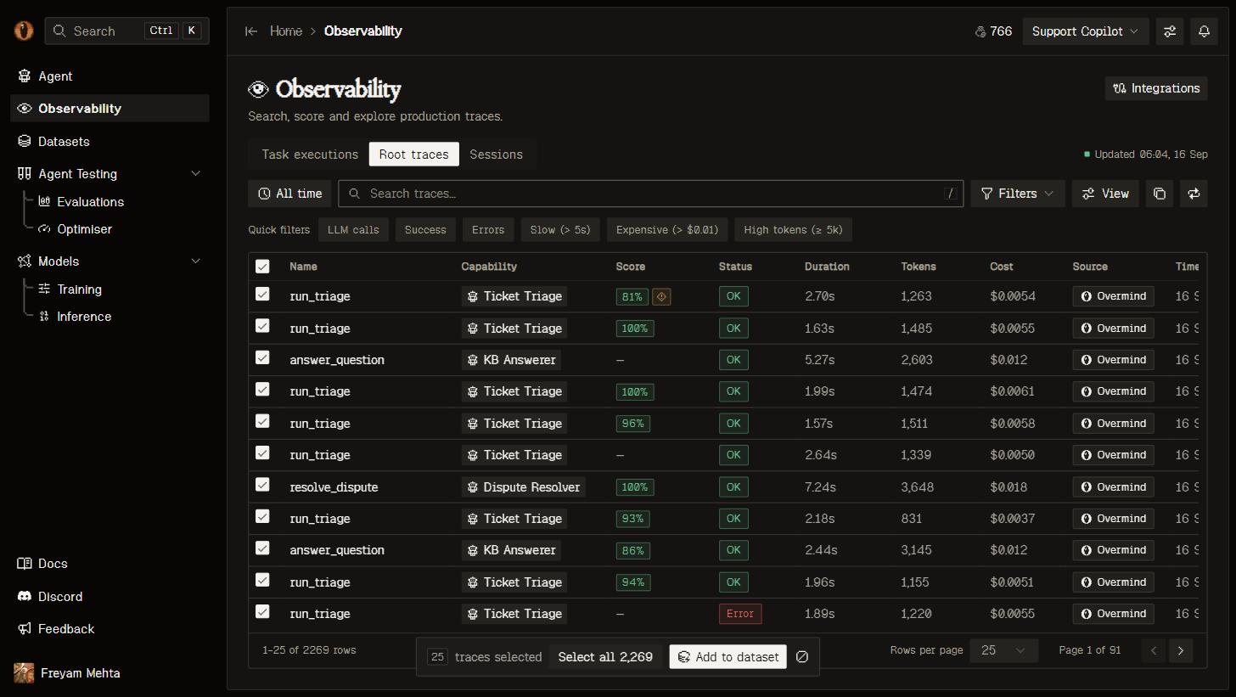Open the Rows per page dropdown
The height and width of the screenshot is (697, 1236).
(1003, 650)
